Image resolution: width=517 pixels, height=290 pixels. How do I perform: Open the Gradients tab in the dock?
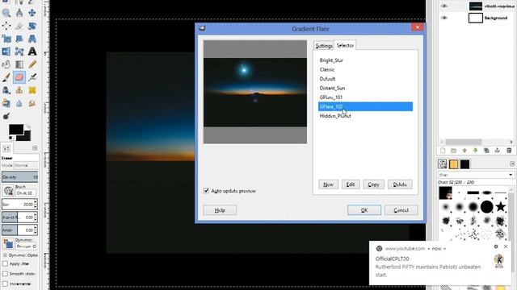tap(464, 164)
